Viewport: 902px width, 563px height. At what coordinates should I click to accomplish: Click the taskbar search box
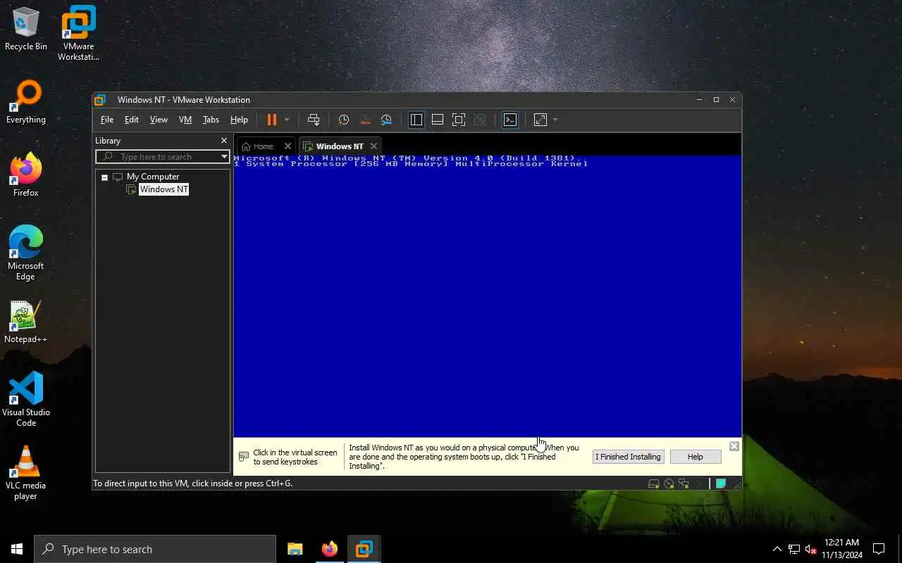(155, 549)
